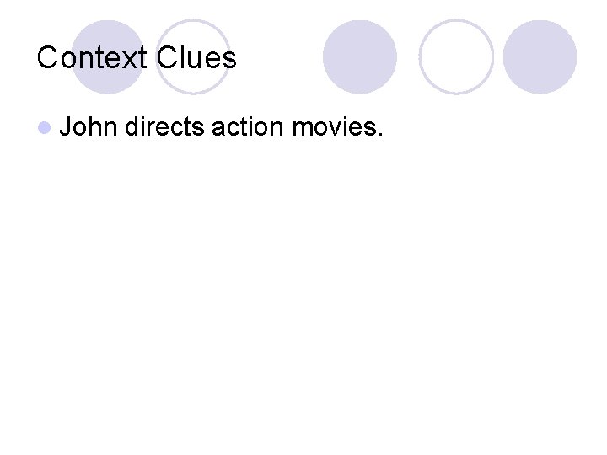607x455 pixels.
Task: Click the middle filled lavender circle
Action: [360, 57]
